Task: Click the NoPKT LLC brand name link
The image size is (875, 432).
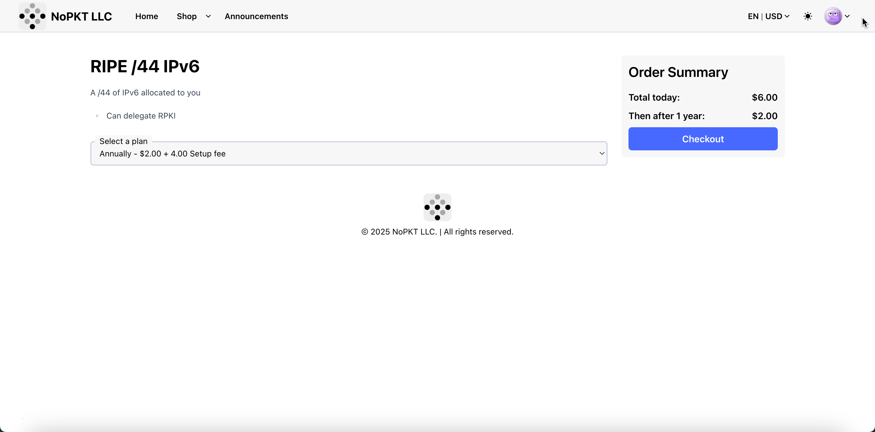Action: (81, 16)
